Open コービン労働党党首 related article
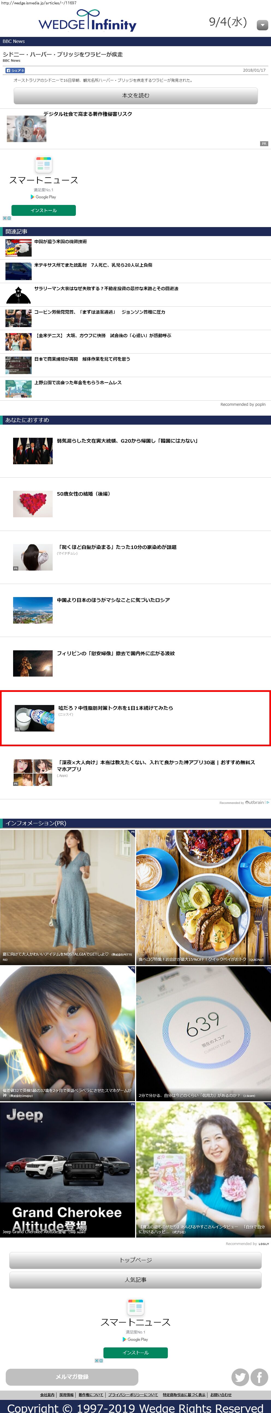Screen dimensions: 271x1413 tap(100, 312)
